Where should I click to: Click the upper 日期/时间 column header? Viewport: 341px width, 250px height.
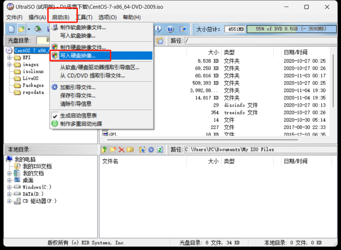(305, 52)
